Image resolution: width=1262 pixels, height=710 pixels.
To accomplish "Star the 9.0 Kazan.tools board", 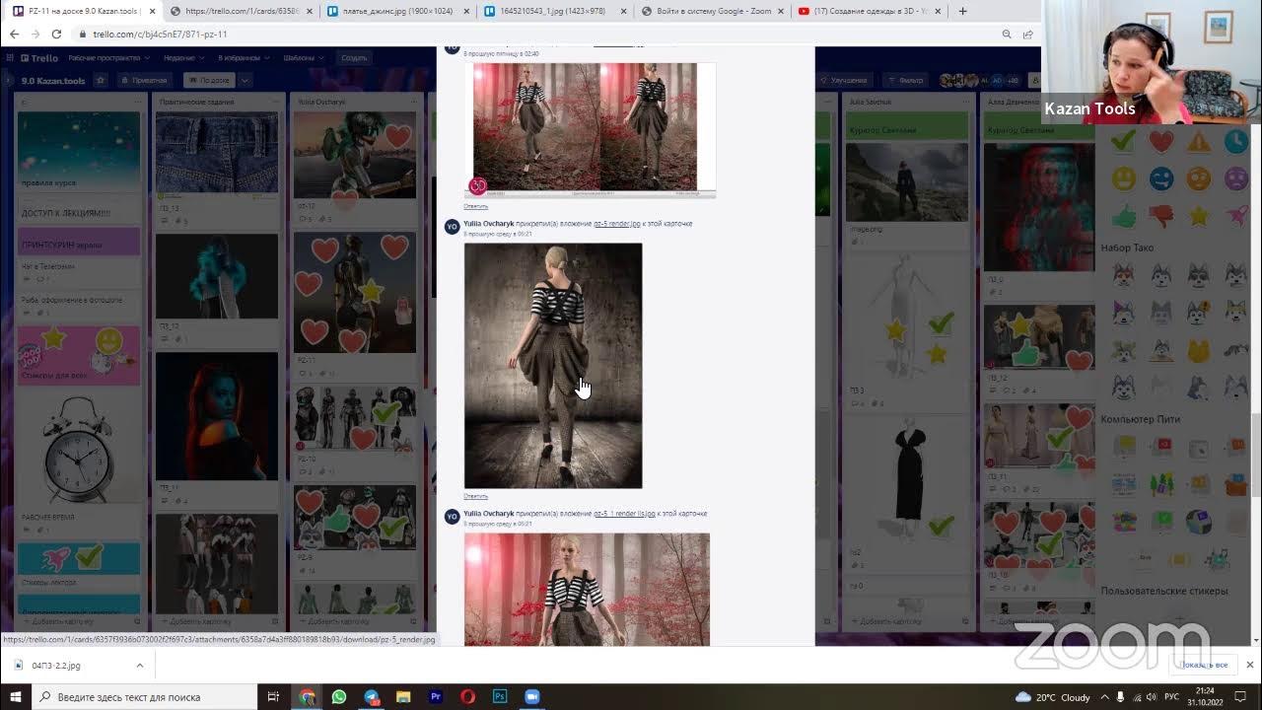I will pyautogui.click(x=100, y=80).
